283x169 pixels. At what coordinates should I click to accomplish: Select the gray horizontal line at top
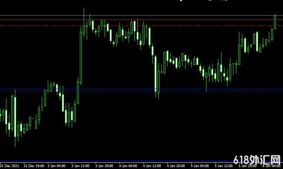(x=141, y=16)
